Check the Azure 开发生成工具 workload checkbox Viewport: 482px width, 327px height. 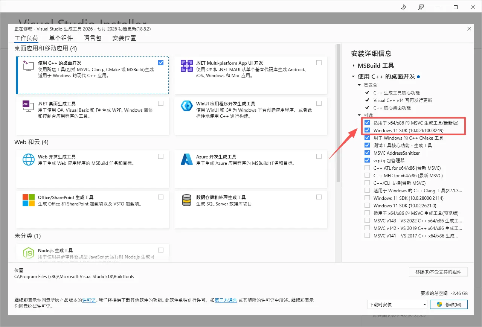[319, 157]
